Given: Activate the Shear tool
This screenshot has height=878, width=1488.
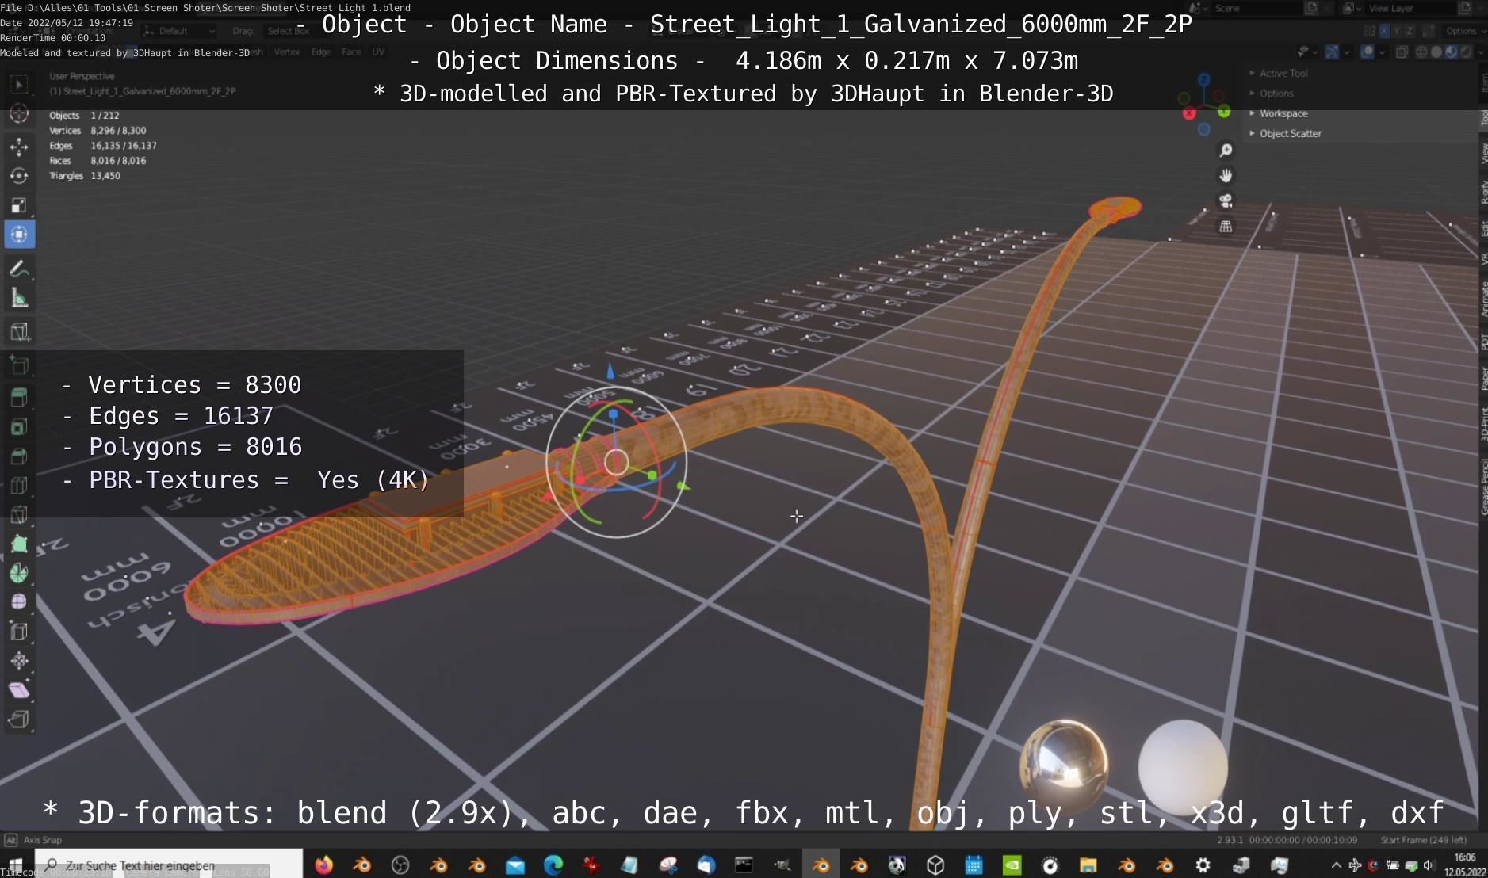Looking at the screenshot, I should (x=19, y=690).
